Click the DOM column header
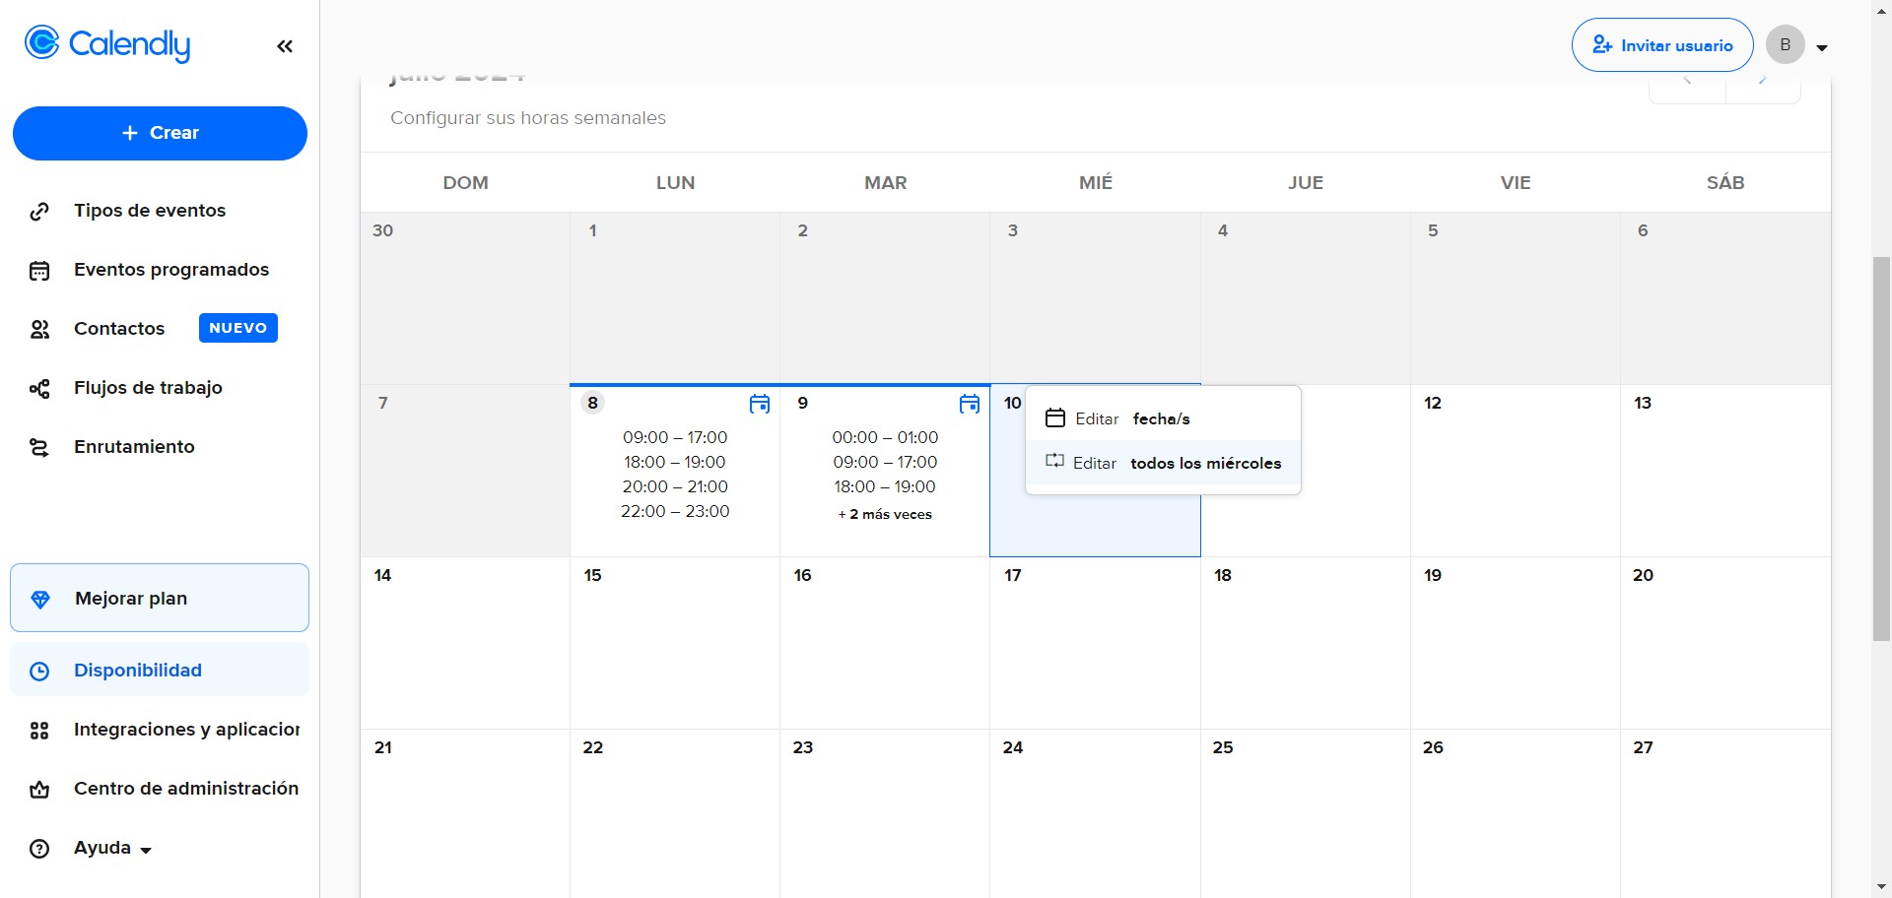The image size is (1892, 898). [x=465, y=182]
